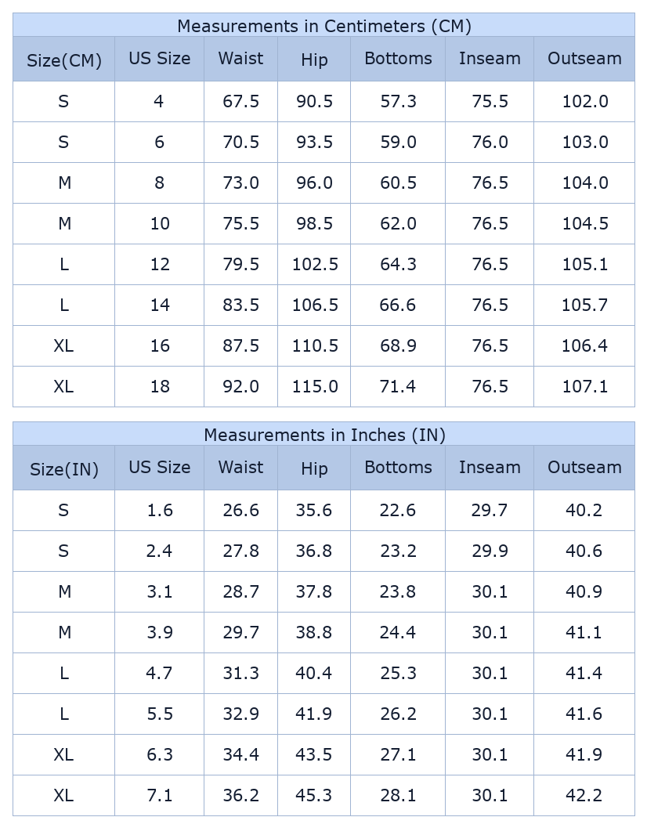This screenshot has height=835, width=647.
Task: Select the Size(IN) column header
Action: pyautogui.click(x=64, y=469)
